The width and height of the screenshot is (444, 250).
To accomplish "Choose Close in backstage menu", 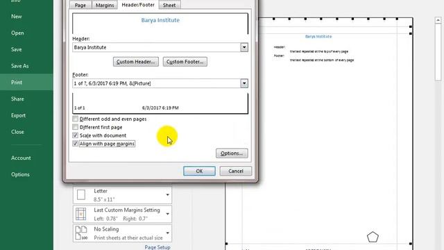I will 17,132.
